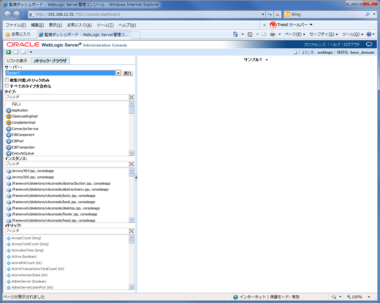This screenshot has height=303, width=380.
Task: Click the 実行 button
Action: pyautogui.click(x=128, y=73)
